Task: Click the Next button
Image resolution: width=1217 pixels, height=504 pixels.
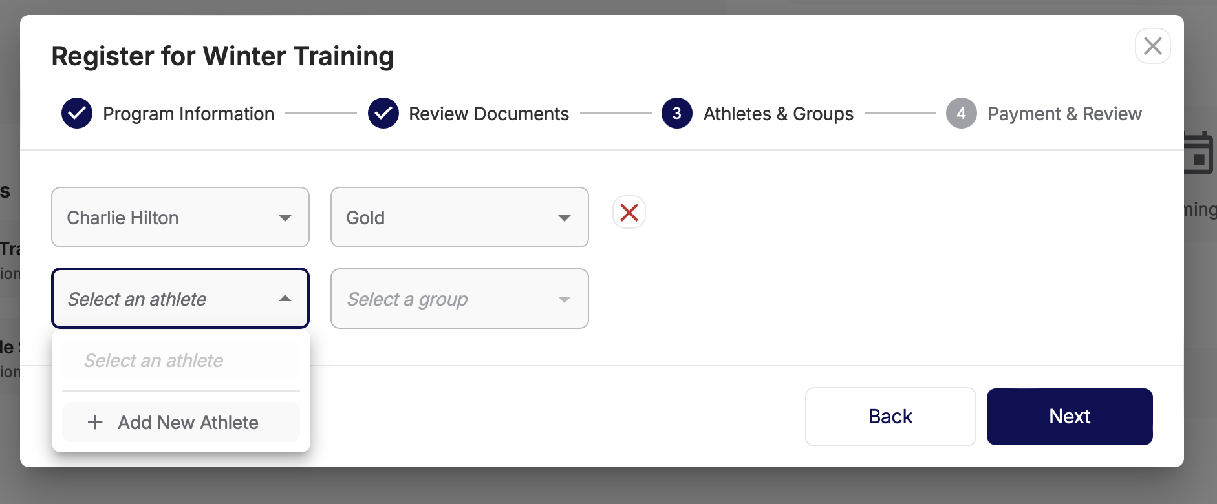Action: coord(1070,417)
